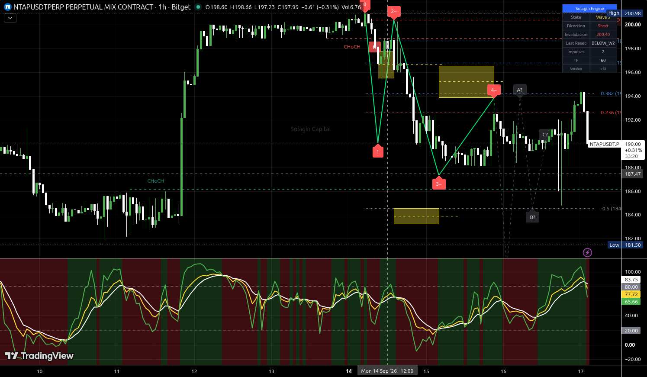Click the yellow 77.72 oscillator value

[631, 294]
